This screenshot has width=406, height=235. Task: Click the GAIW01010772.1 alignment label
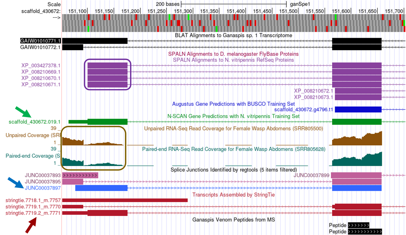click(x=40, y=48)
